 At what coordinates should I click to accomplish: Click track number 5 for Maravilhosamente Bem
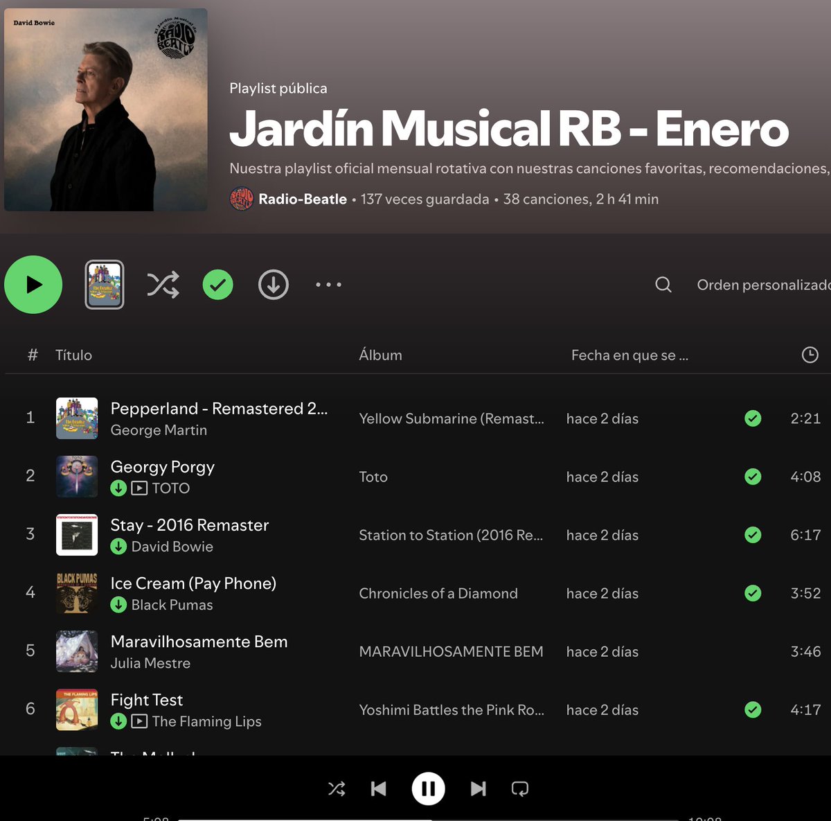(30, 651)
